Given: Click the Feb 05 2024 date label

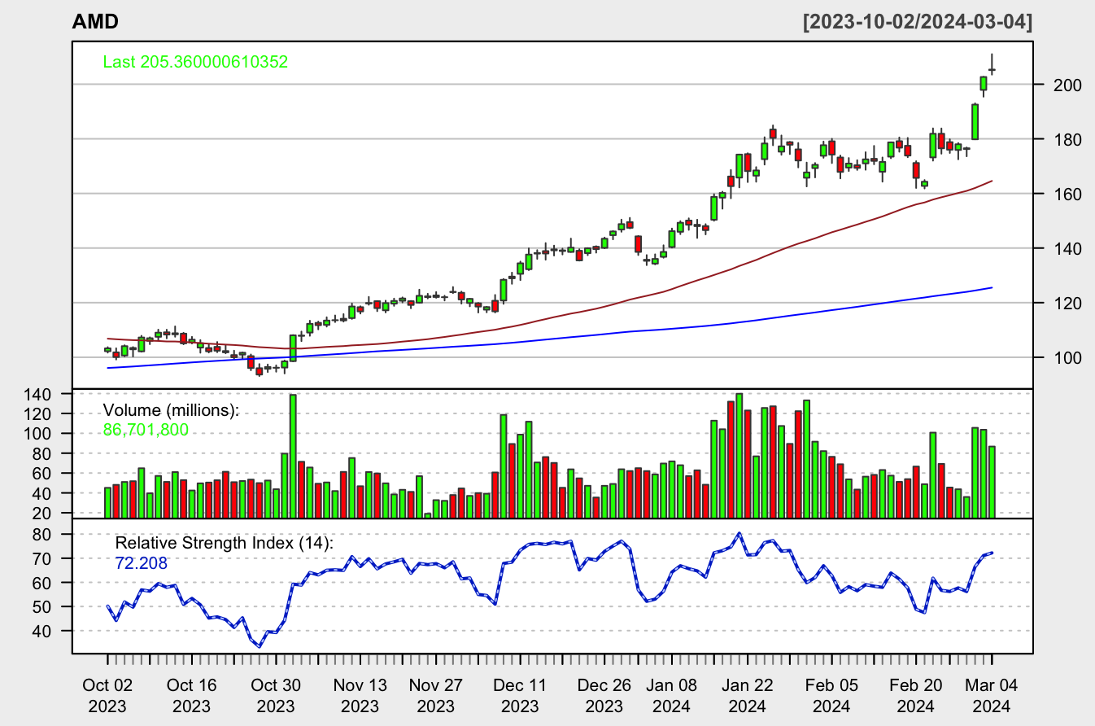Looking at the screenshot, I should click(x=831, y=694).
